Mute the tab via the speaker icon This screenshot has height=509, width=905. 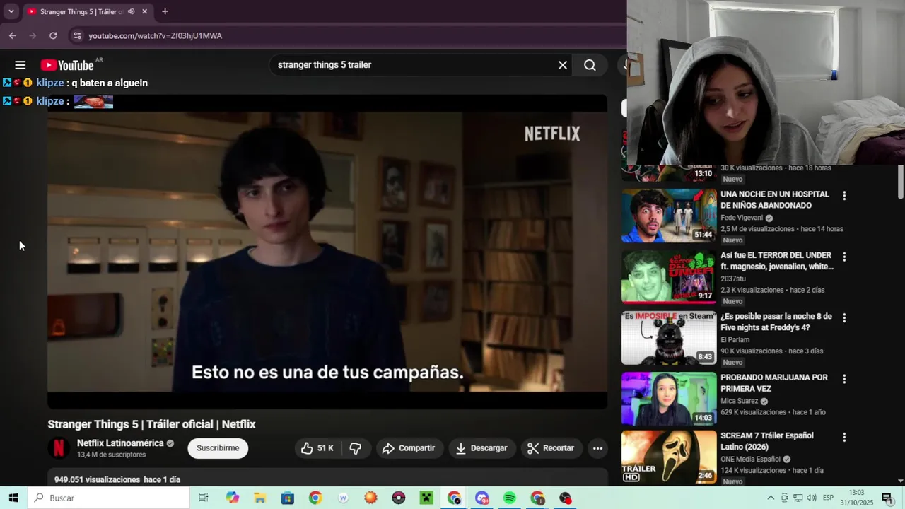(131, 11)
